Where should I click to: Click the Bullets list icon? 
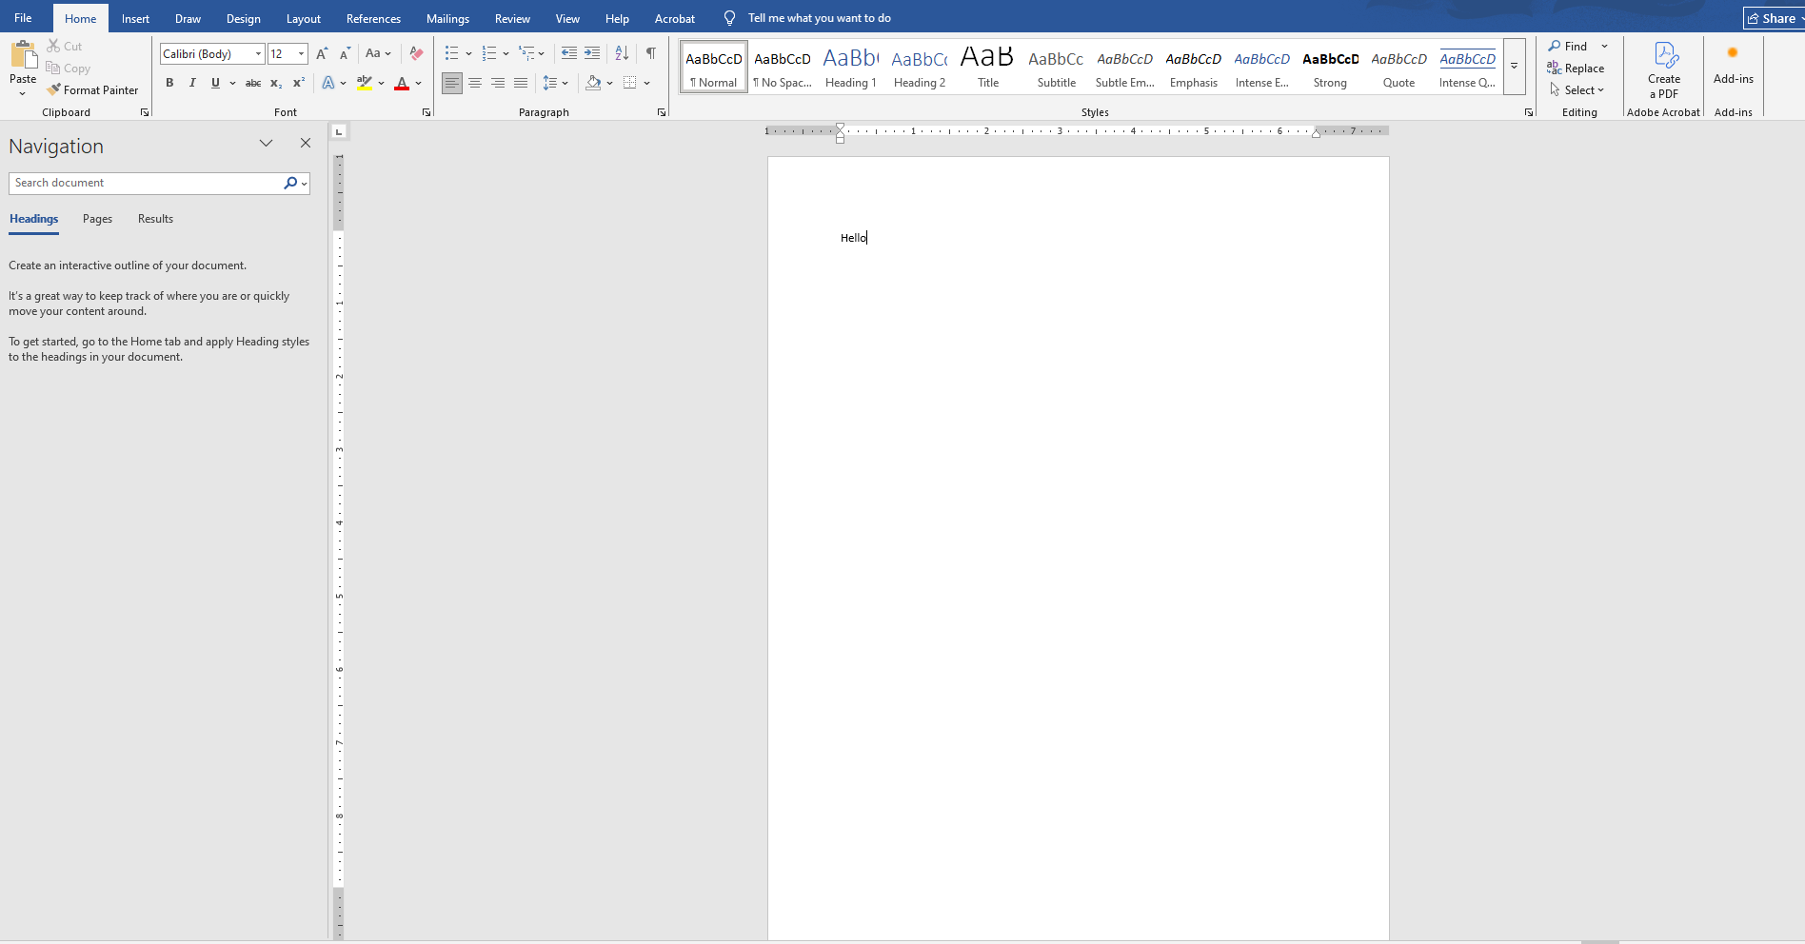click(451, 53)
